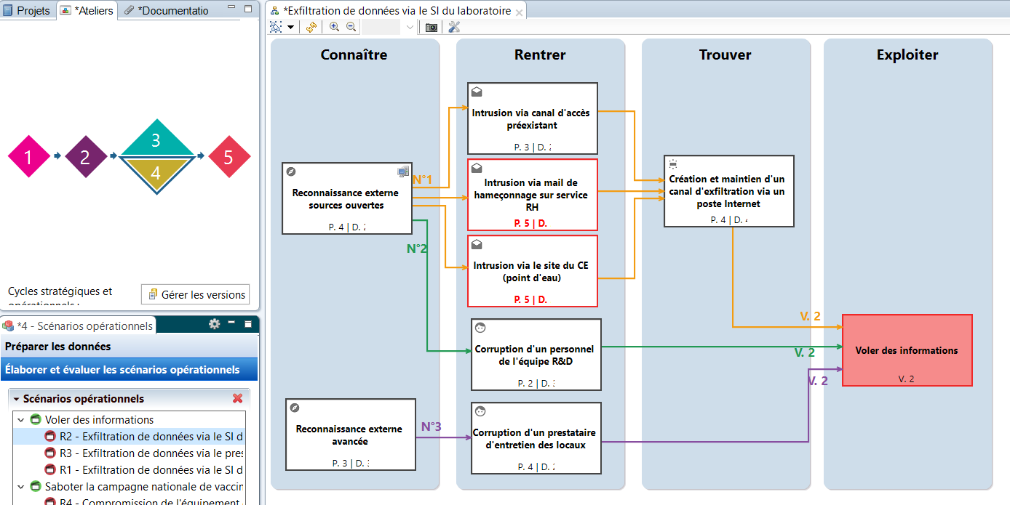Click face icon on Corruption d'un personnel node
The image size is (1010, 505).
click(x=481, y=328)
